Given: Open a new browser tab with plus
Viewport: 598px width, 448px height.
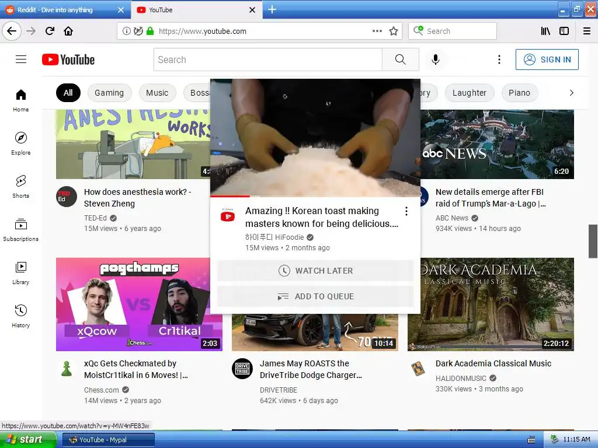Looking at the screenshot, I should (x=272, y=9).
